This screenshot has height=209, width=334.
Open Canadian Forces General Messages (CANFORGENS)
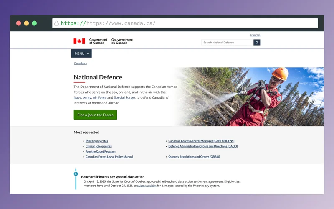(x=201, y=141)
